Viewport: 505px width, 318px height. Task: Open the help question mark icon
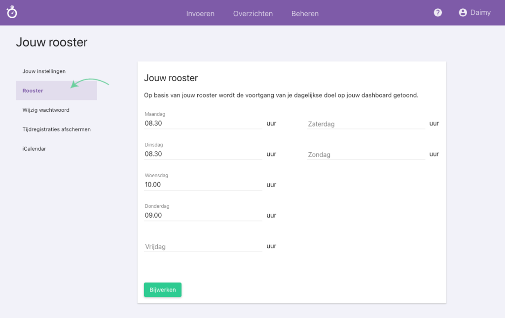tap(437, 12)
